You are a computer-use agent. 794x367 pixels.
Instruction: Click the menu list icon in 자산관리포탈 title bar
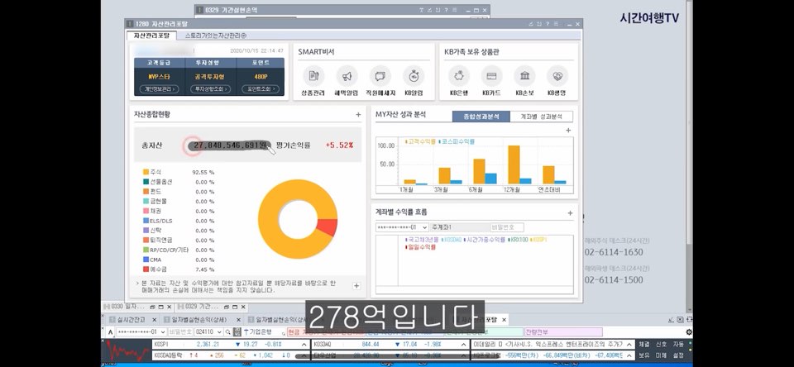pyautogui.click(x=556, y=24)
